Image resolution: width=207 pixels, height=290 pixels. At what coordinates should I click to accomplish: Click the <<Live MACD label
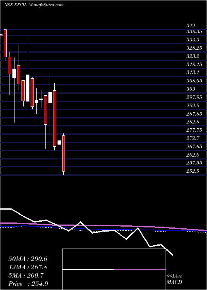(174, 279)
